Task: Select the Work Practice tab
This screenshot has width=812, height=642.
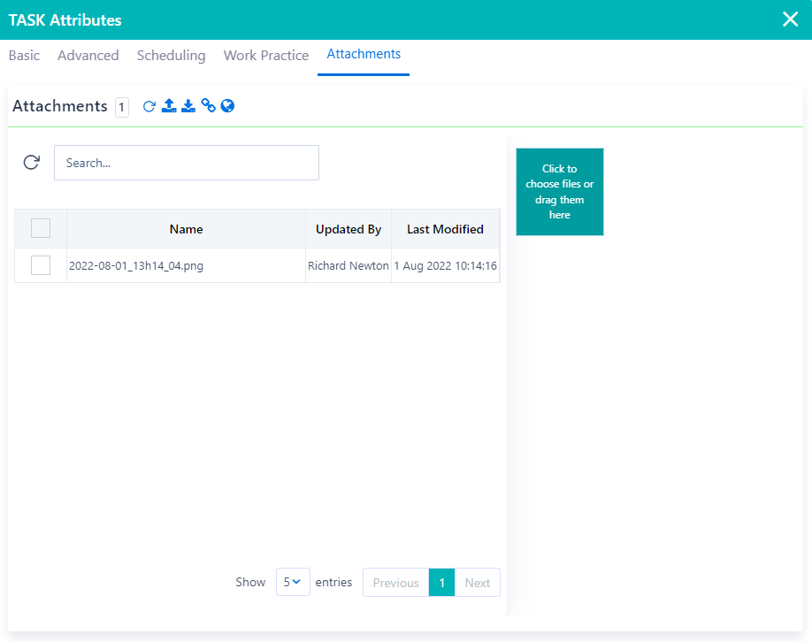Action: 265,55
